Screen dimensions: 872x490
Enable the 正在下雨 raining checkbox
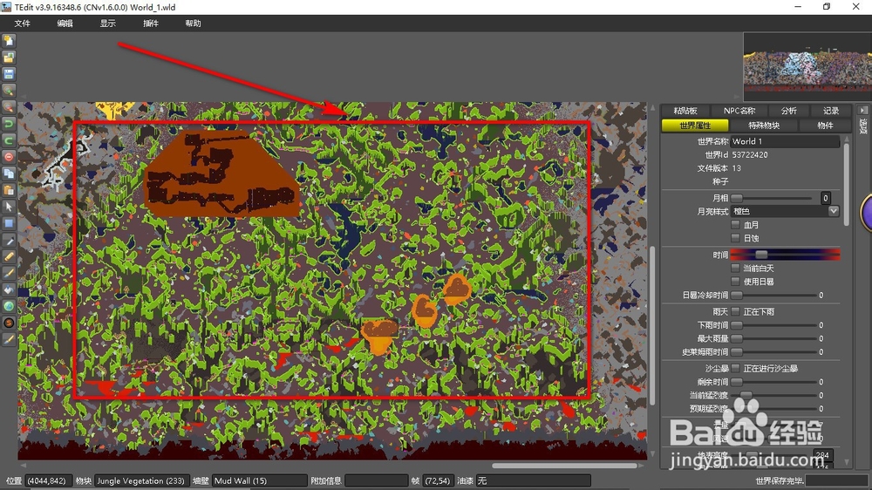tap(736, 311)
